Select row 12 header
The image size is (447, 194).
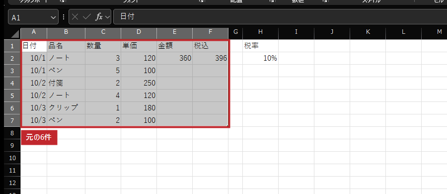pyautogui.click(x=12, y=183)
